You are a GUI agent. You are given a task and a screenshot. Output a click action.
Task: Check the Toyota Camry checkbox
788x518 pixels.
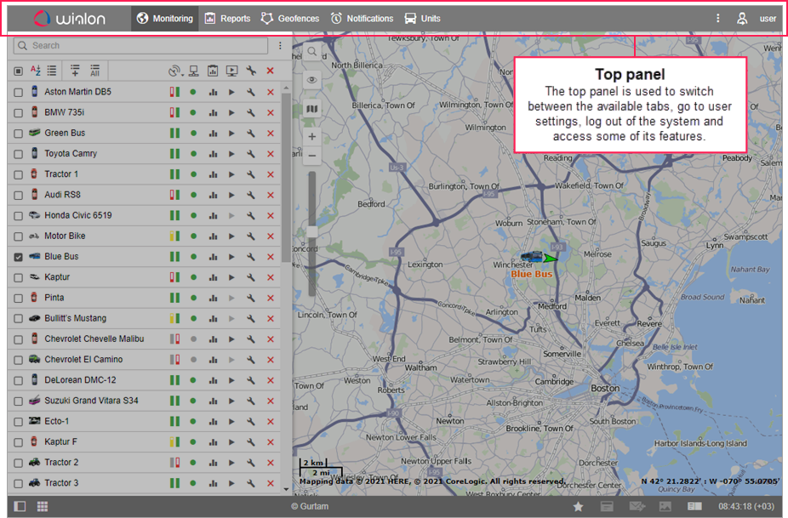pyautogui.click(x=18, y=154)
